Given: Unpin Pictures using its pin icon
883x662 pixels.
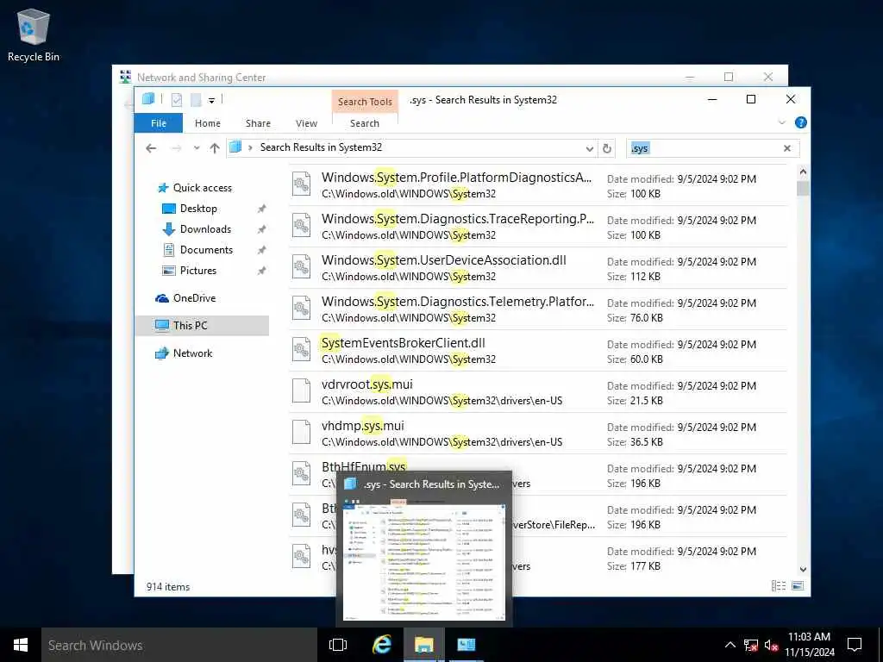Looking at the screenshot, I should coord(261,272).
